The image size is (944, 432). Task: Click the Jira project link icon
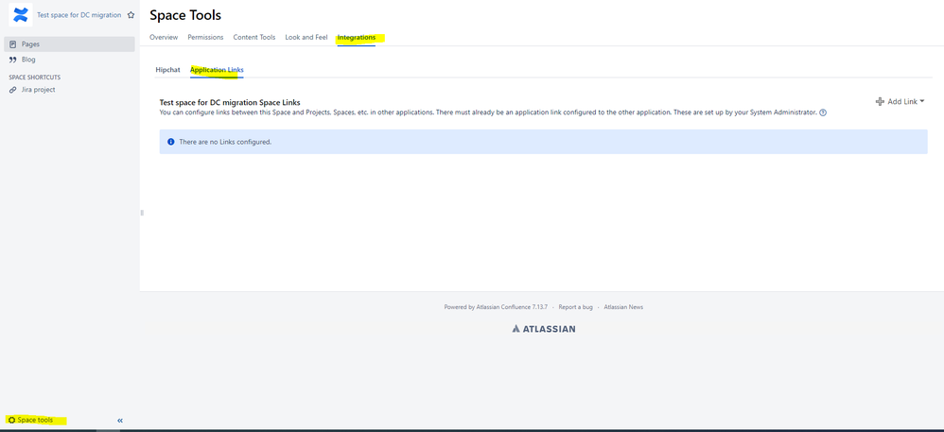pyautogui.click(x=12, y=90)
